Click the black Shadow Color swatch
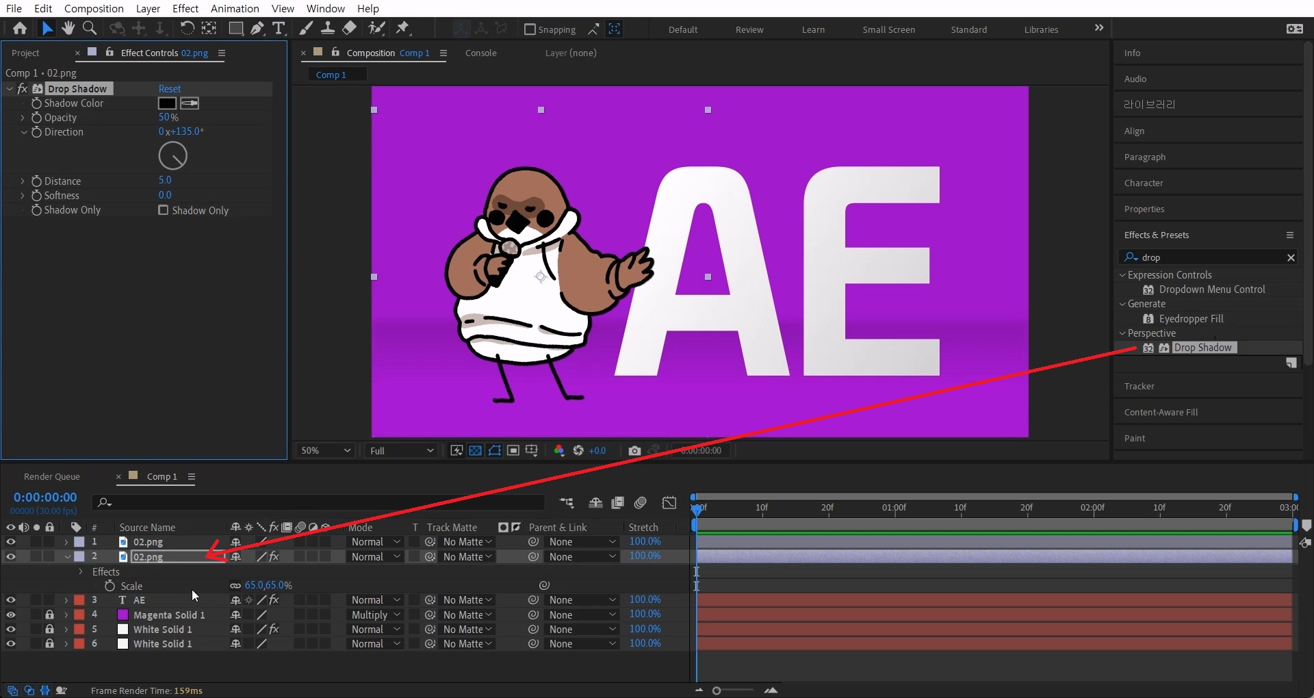Screen dimensions: 1314x698 pos(167,103)
